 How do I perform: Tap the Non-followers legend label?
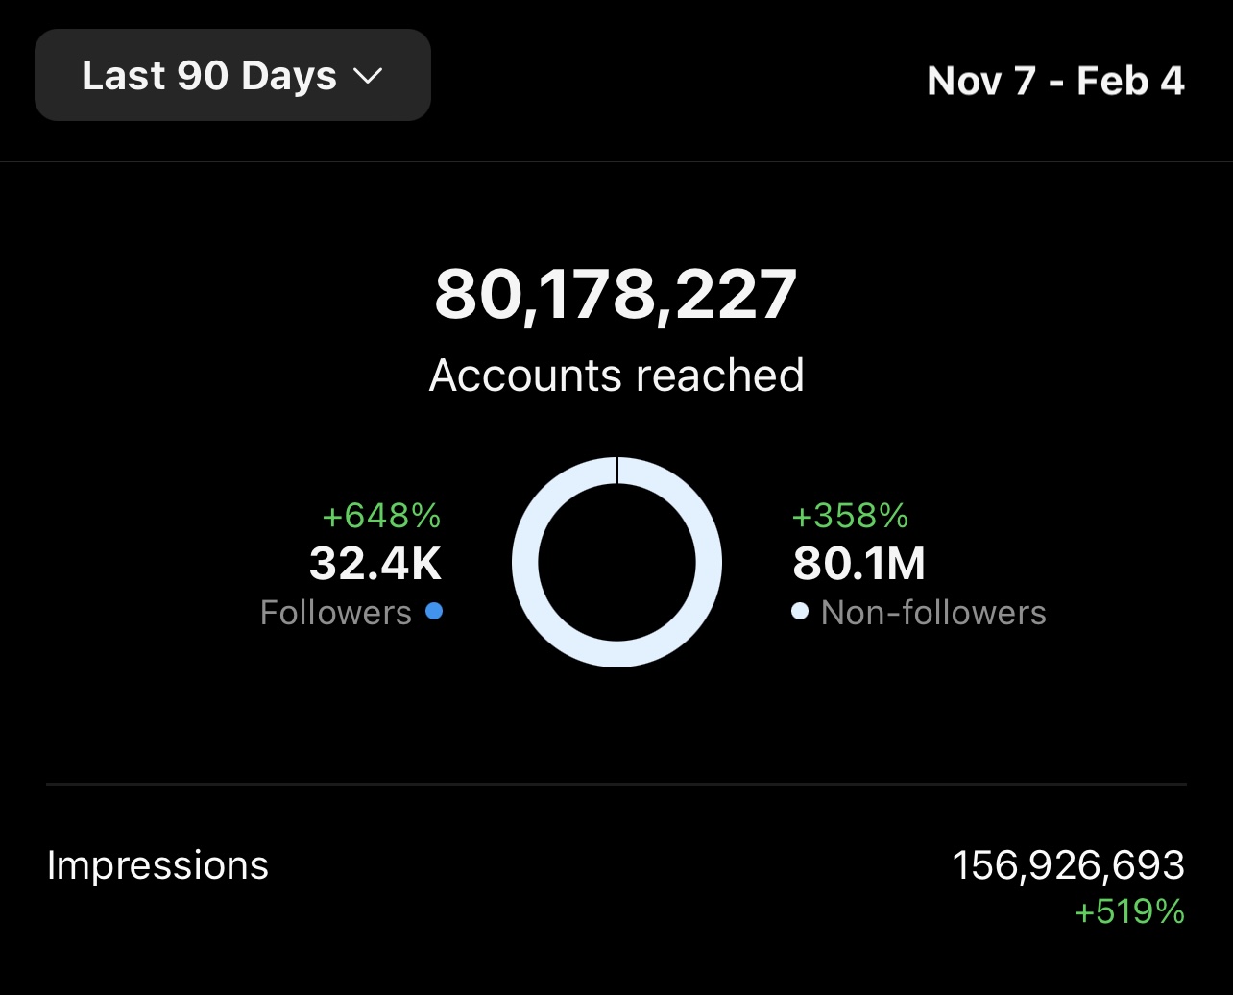point(933,613)
